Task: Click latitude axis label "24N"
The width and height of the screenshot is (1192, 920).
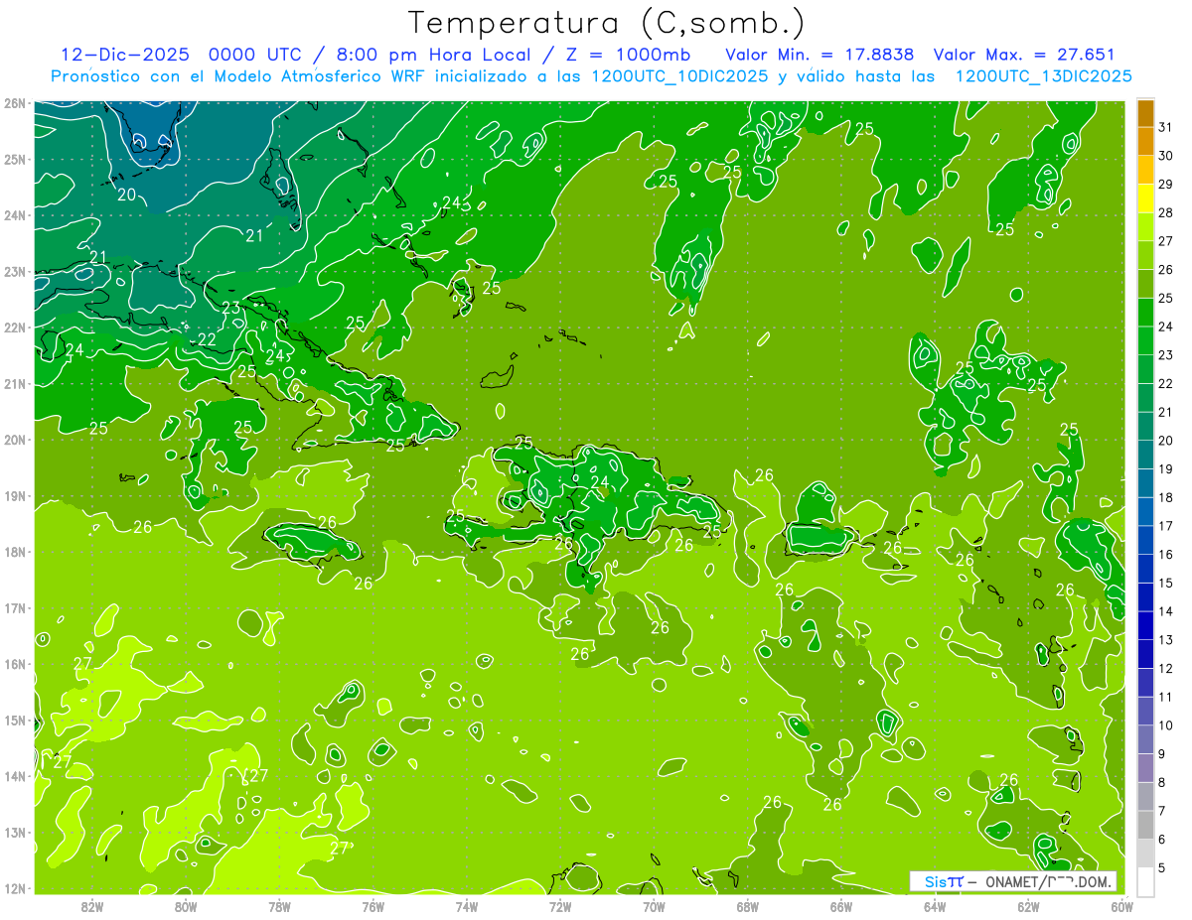Action: [x=15, y=215]
